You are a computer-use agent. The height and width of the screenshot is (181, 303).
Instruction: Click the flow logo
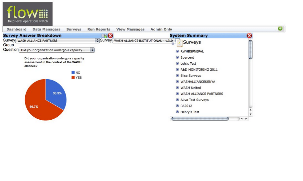point(28,14)
